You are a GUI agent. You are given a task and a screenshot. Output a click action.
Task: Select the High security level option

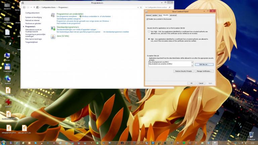tap(149, 39)
